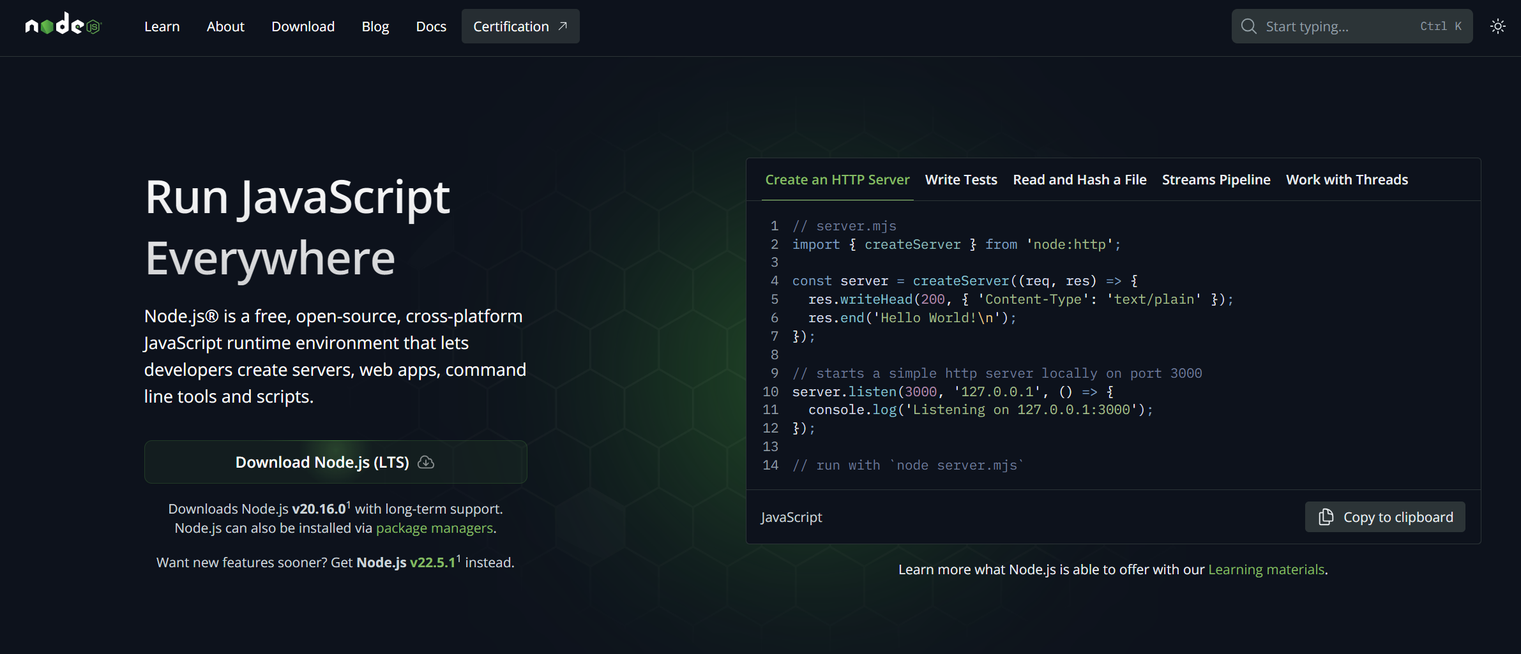Click the res.writeHead code line
The width and height of the screenshot is (1521, 654).
pyautogui.click(x=1020, y=300)
